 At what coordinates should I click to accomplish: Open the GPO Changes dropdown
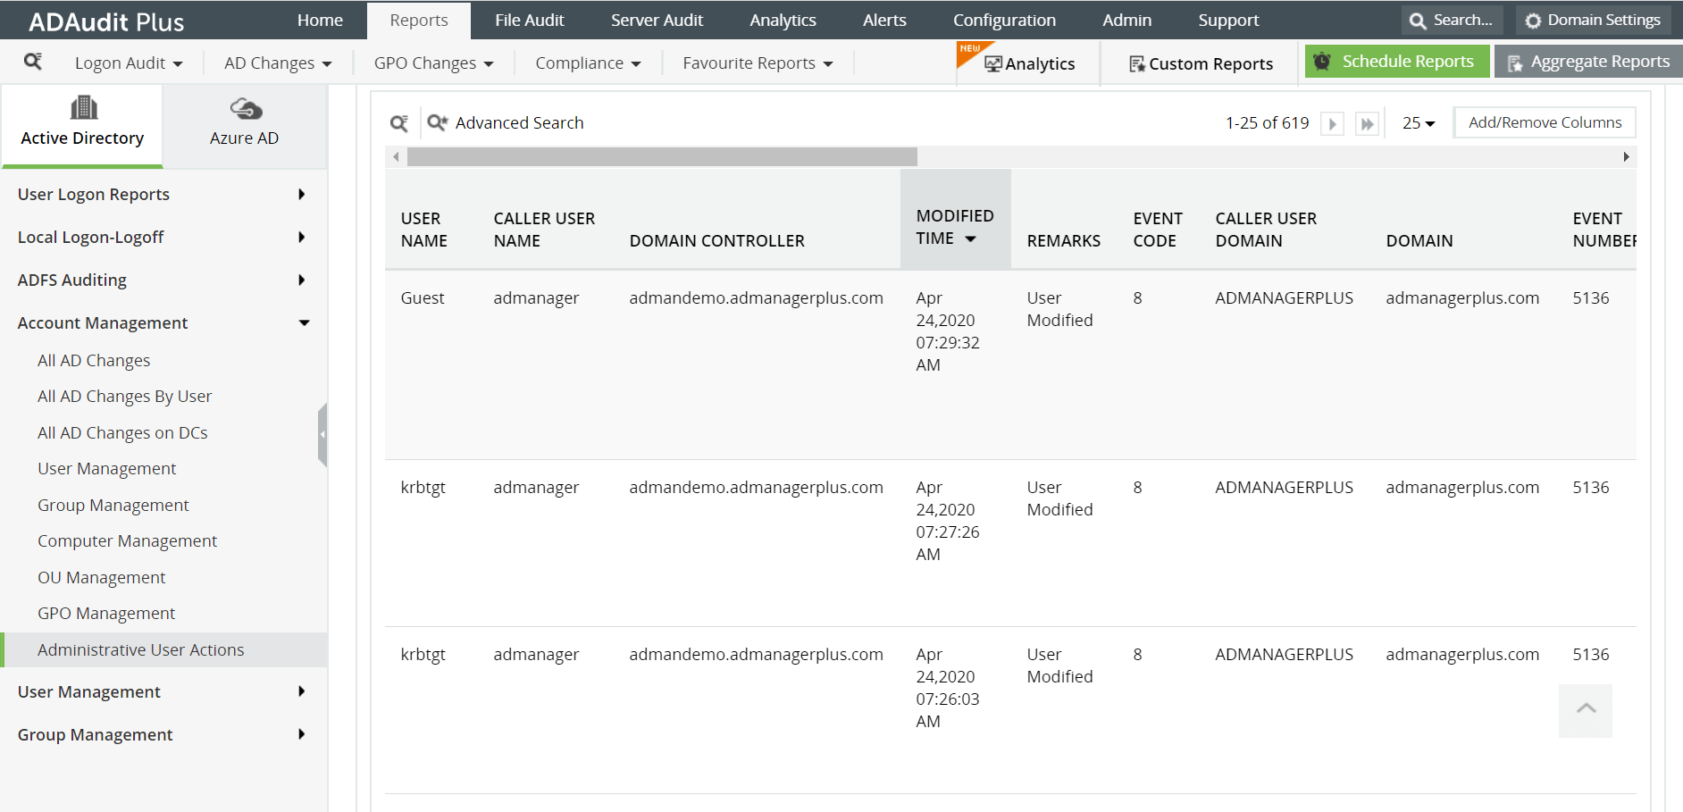433,63
